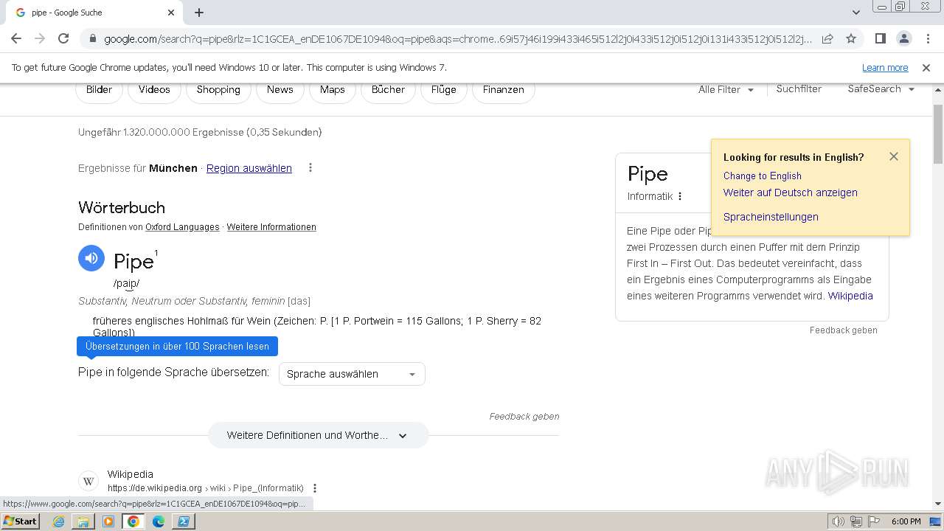
Task: Open Microsoft Edge from the taskbar
Action: tap(159, 521)
